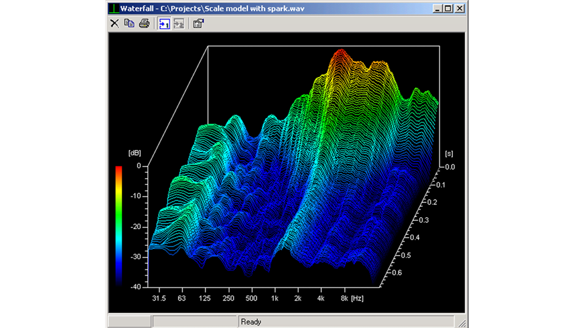This screenshot has height=328, width=574.
Task: Select the 1k frequency axis label
Action: click(x=274, y=299)
